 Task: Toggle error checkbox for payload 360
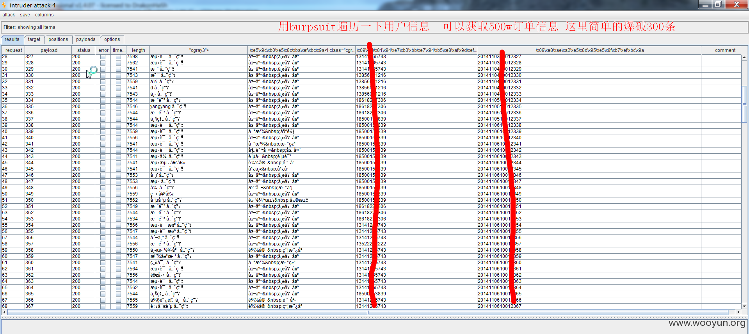pyautogui.click(x=103, y=263)
